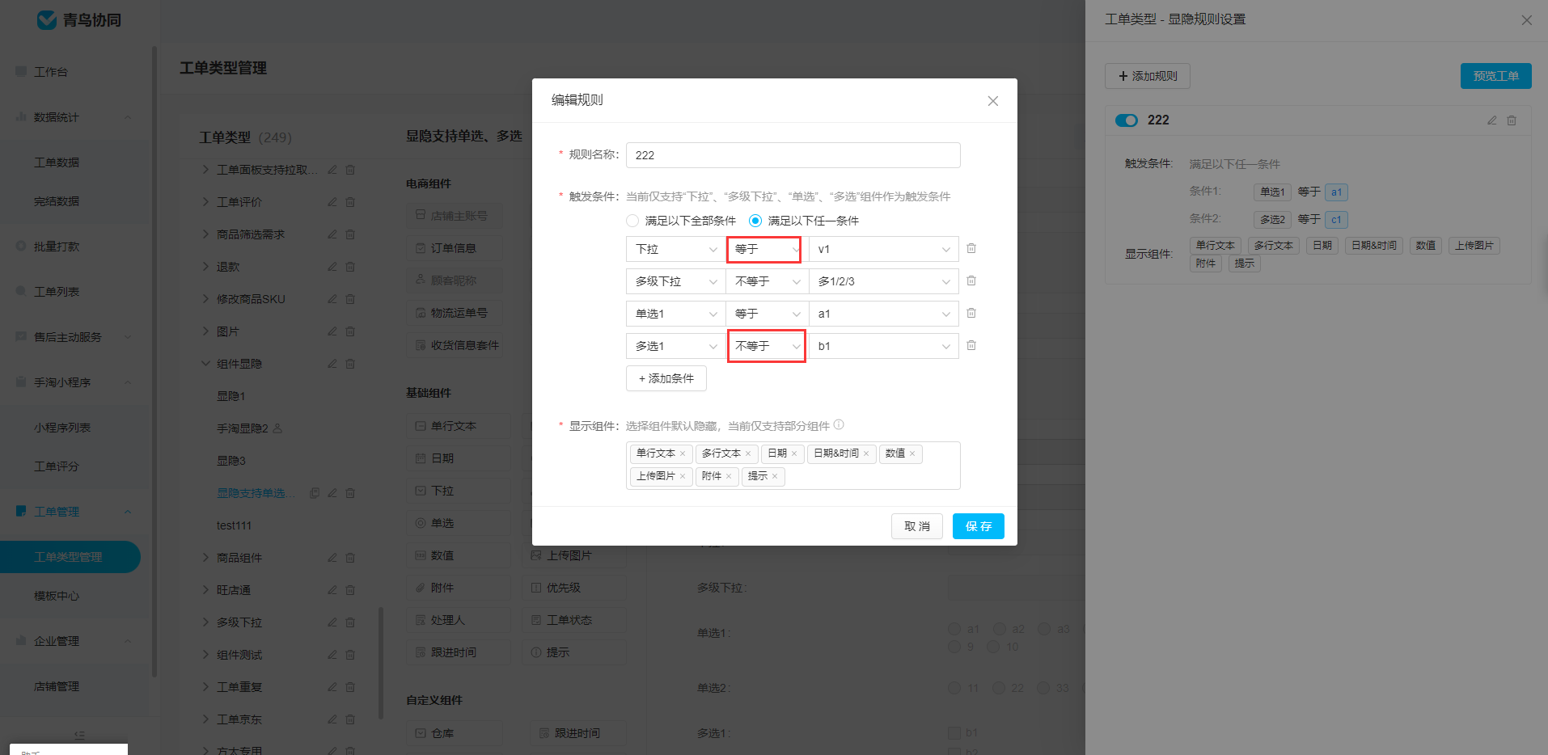
Task: Open operator dropdown in 多选1 row
Action: (767, 346)
